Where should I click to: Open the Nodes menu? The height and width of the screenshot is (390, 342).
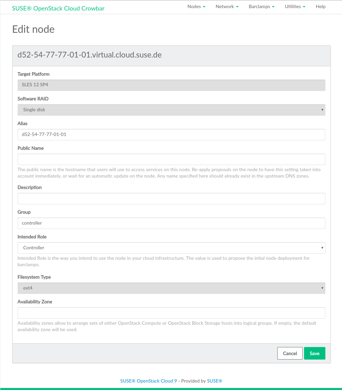[x=196, y=6]
